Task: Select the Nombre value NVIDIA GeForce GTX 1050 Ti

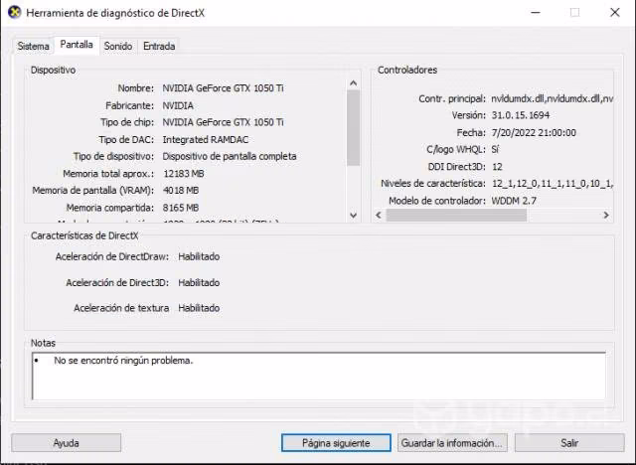Action: 223,88
